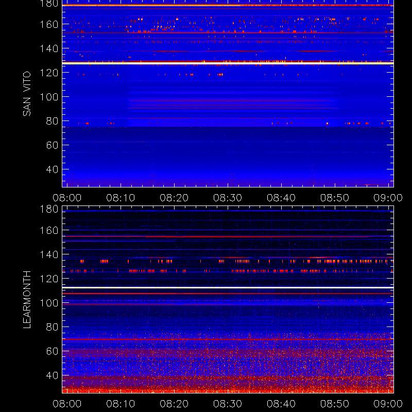The height and width of the screenshot is (412, 412).
Task: Pick the 140 tick label on LEARMONTH plot
Action: (x=49, y=254)
